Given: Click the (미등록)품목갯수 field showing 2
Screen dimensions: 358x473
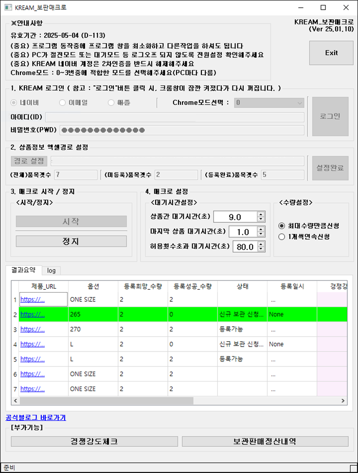Looking at the screenshot, I should (x=176, y=175).
